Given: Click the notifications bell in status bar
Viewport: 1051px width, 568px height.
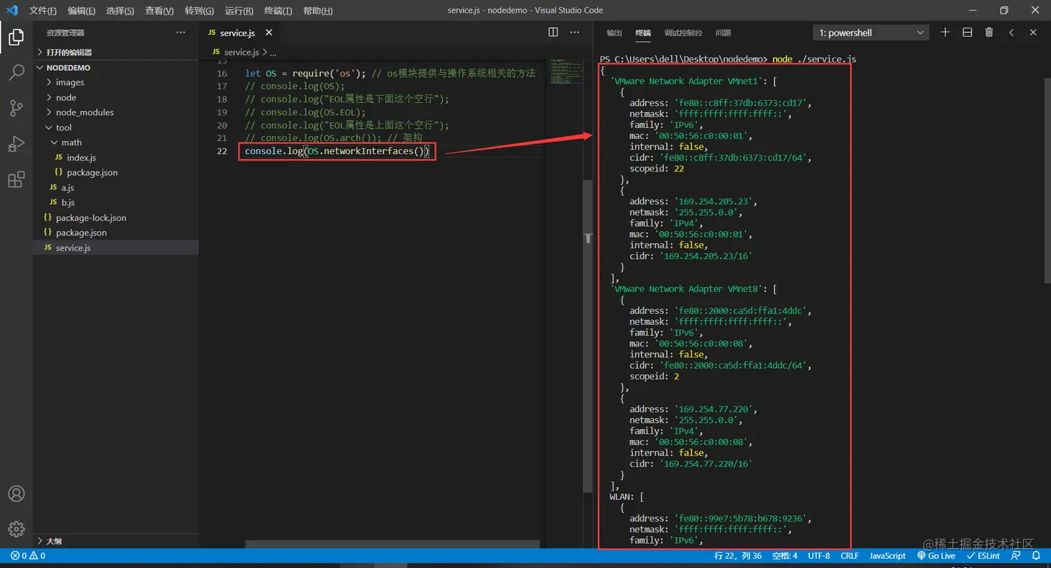Looking at the screenshot, I should pos(1036,556).
